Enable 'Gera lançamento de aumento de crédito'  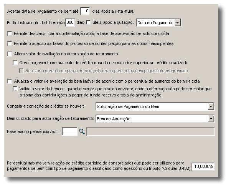click(15, 63)
